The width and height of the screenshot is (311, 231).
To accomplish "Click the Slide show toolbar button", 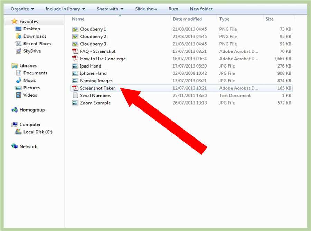I will coord(146,9).
